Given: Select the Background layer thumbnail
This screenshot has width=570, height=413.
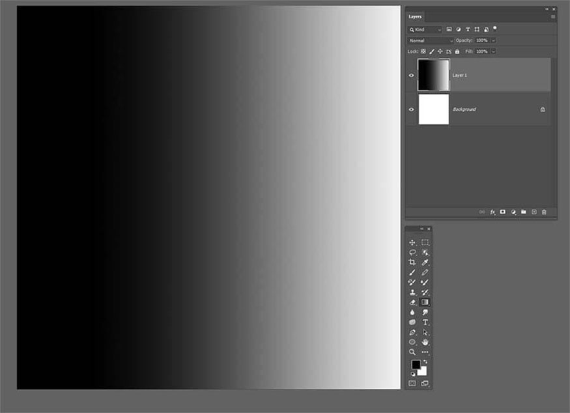Looking at the screenshot, I should pos(434,109).
